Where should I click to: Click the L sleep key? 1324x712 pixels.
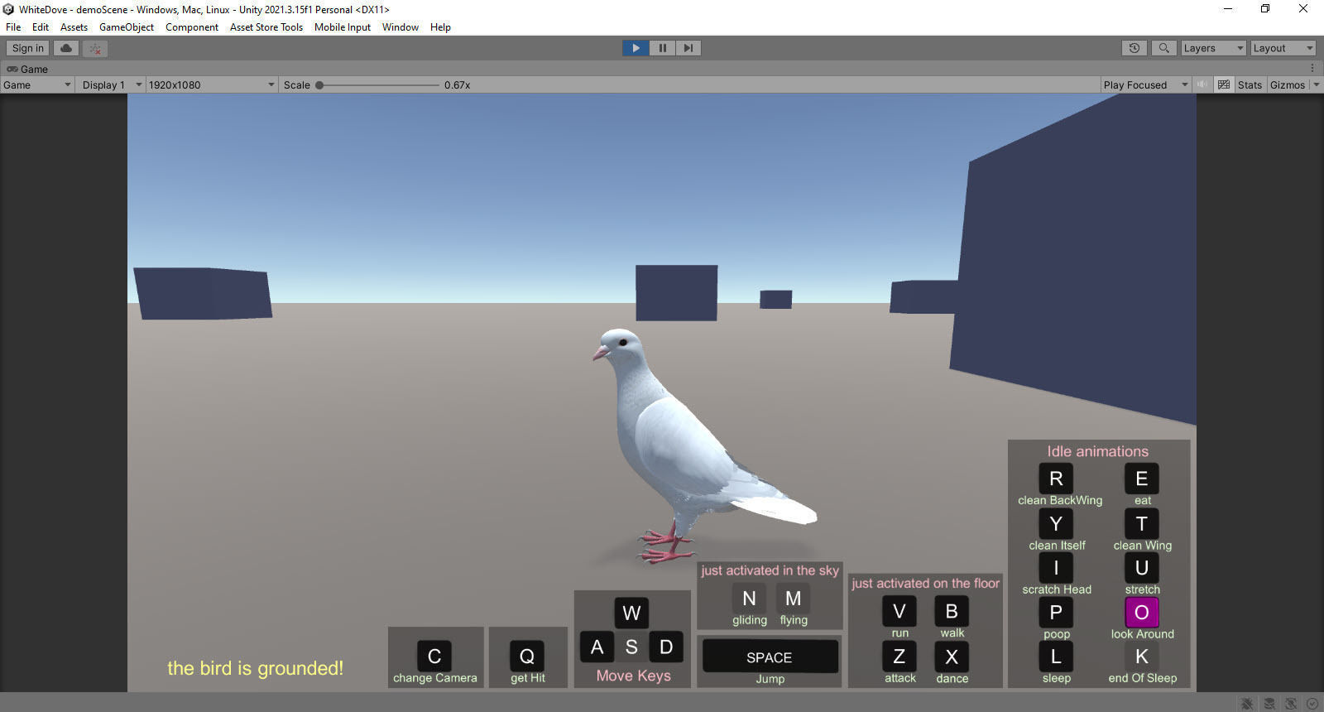point(1056,657)
